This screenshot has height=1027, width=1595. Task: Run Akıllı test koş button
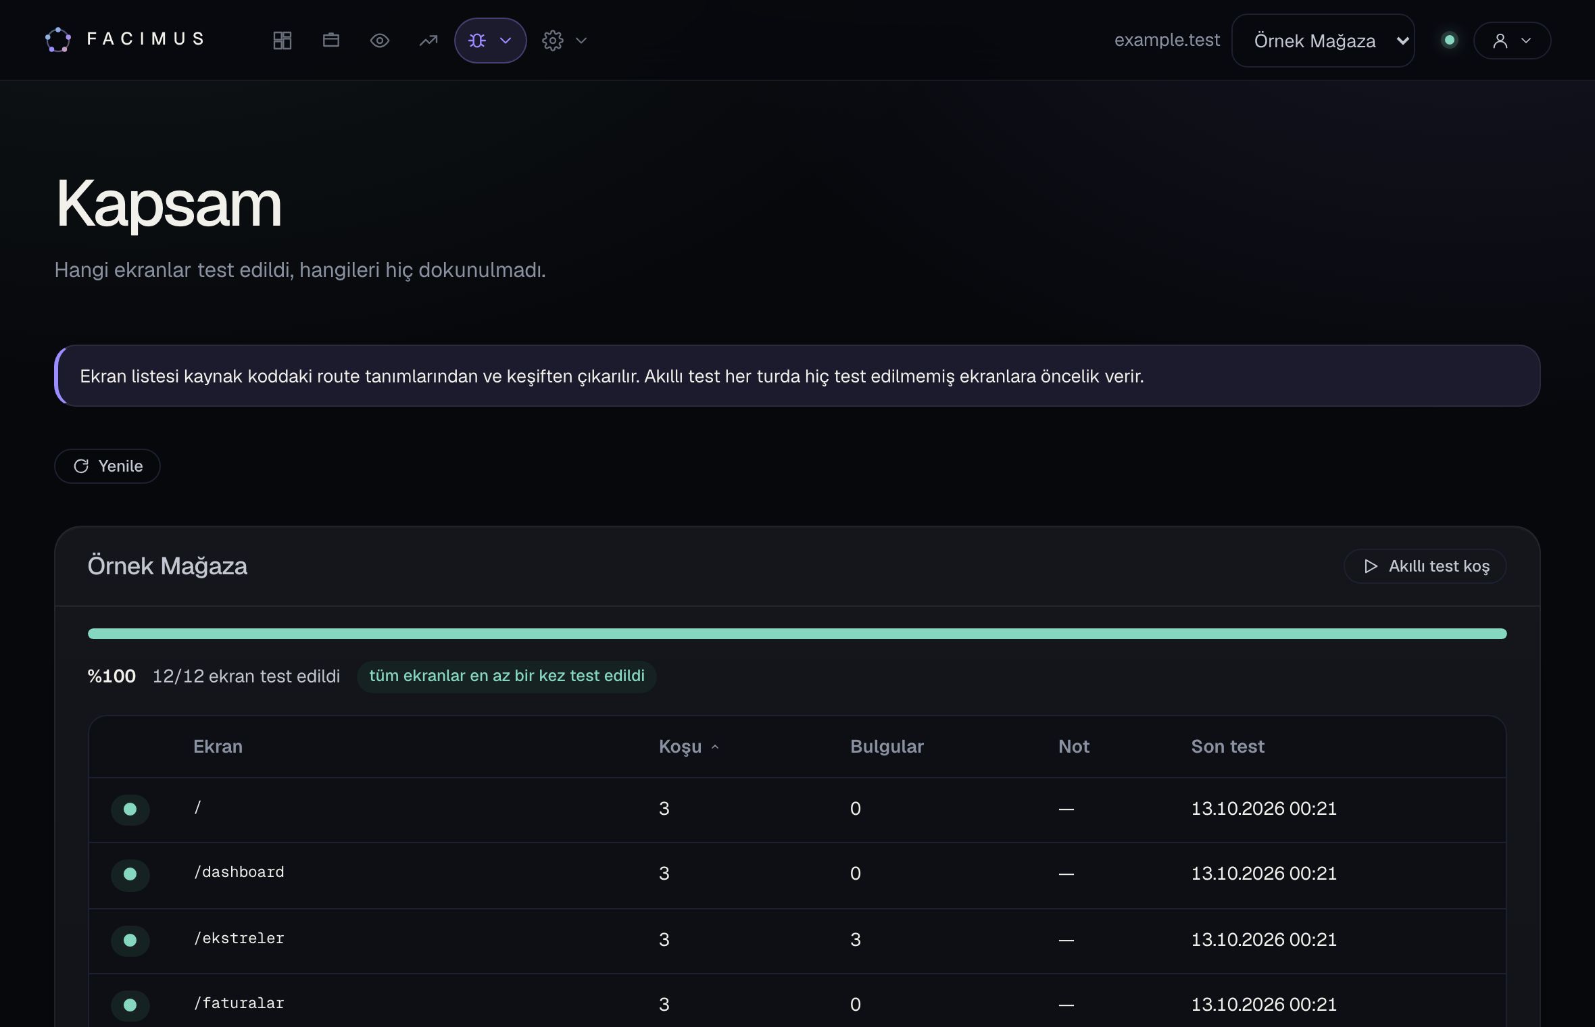point(1425,566)
